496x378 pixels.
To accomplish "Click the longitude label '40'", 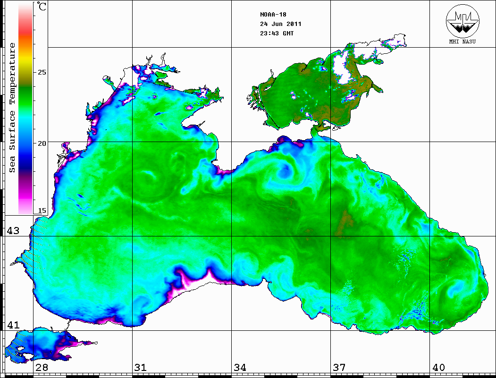I will point(438,368).
